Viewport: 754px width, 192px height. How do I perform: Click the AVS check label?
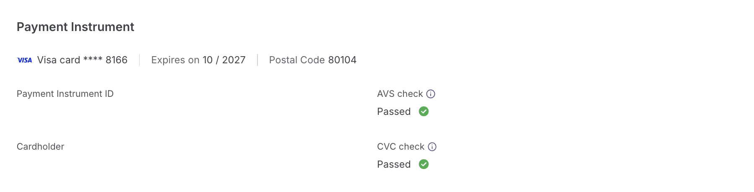(x=400, y=94)
